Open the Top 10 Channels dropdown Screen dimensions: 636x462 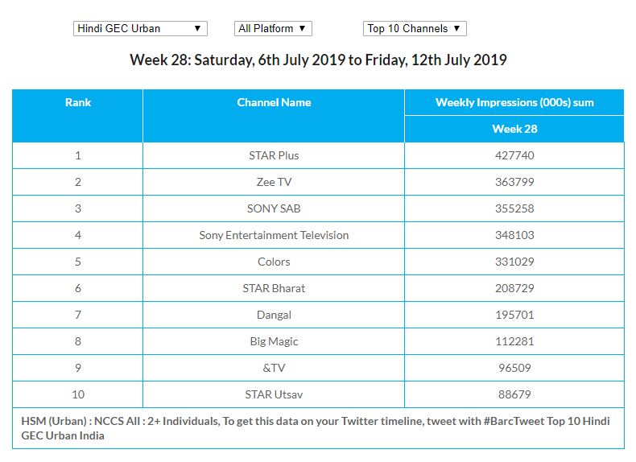coord(414,28)
